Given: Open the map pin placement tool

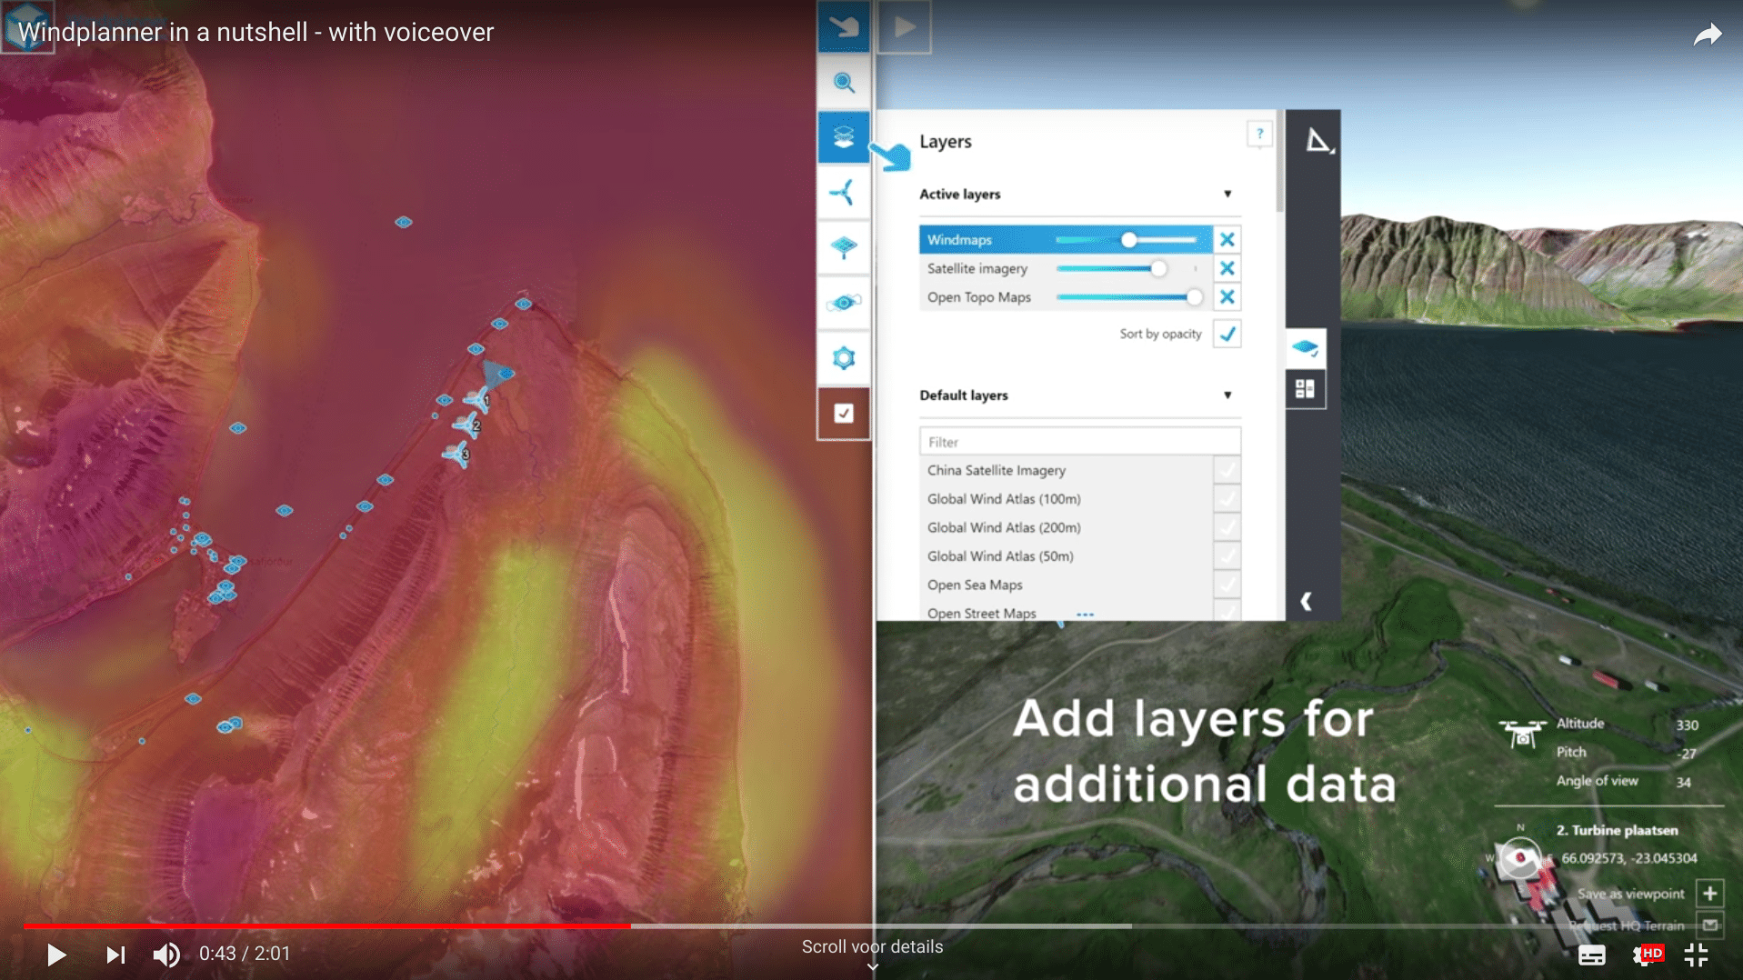Looking at the screenshot, I should 844,247.
